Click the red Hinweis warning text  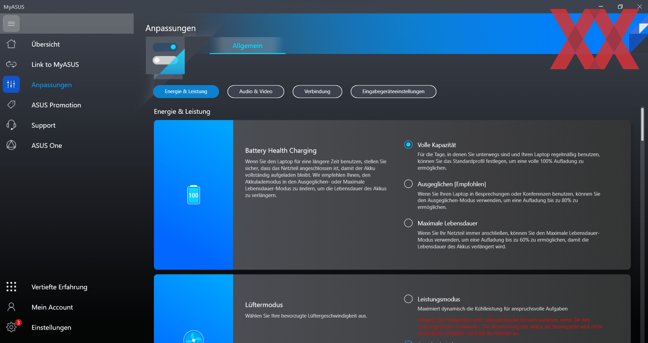[510, 326]
